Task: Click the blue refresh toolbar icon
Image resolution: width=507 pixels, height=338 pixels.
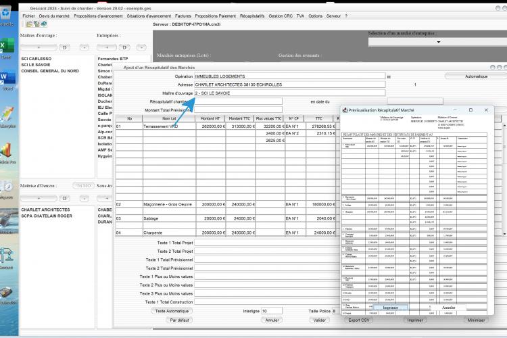Action: tap(44, 24)
